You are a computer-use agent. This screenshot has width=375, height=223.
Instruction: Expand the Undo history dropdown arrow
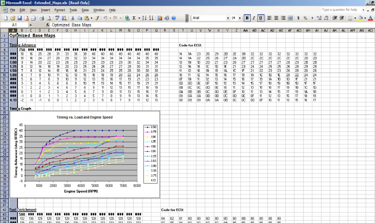[x=110, y=18]
